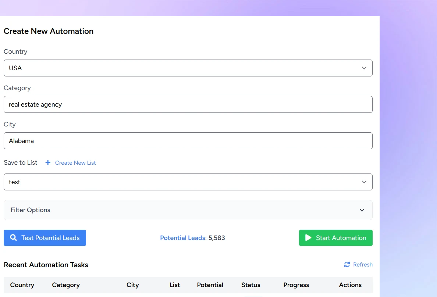
Task: Open the Save to List dropdown showing test
Action: pyautogui.click(x=188, y=182)
